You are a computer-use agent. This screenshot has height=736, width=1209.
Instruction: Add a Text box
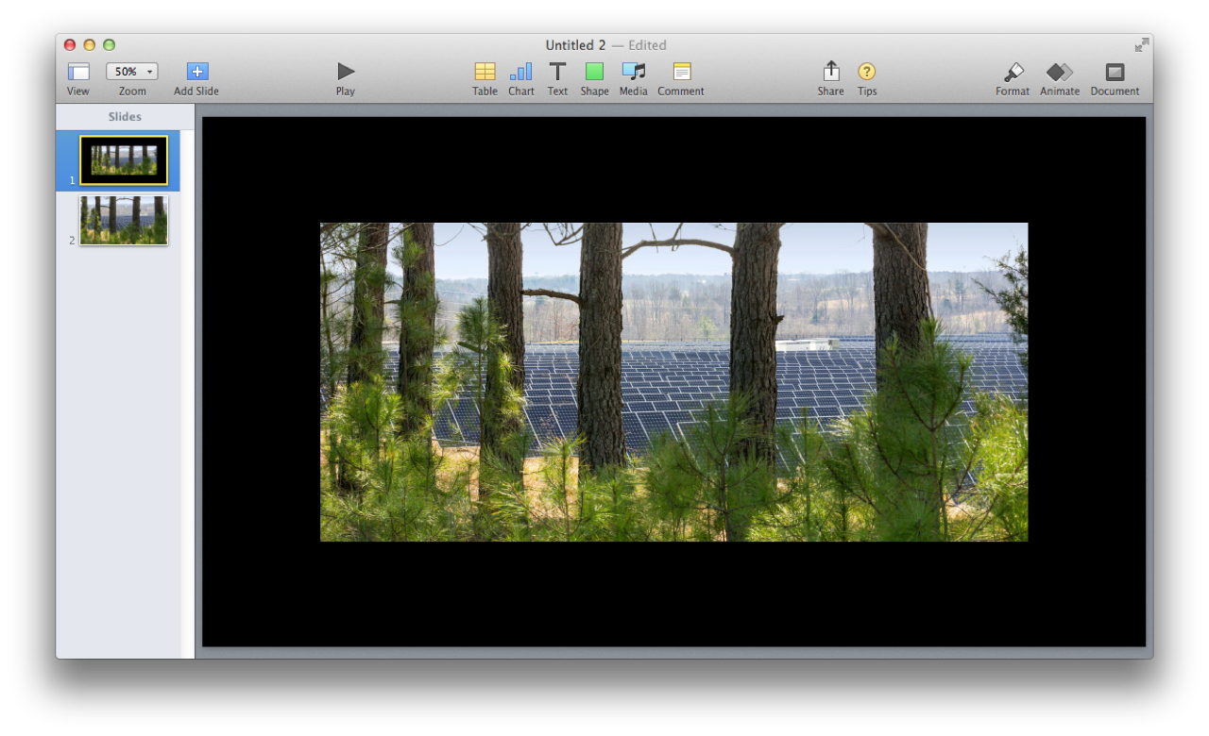pyautogui.click(x=557, y=72)
